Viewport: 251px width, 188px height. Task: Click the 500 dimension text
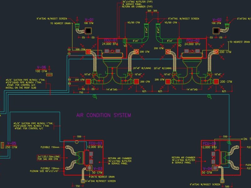pyautogui.click(x=227, y=186)
